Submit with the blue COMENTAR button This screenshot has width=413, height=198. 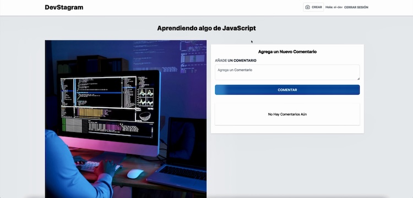click(287, 90)
